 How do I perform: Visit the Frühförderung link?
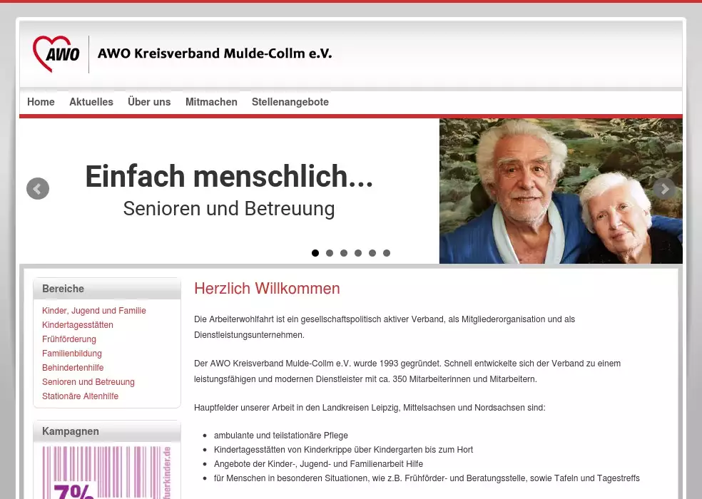(69, 339)
